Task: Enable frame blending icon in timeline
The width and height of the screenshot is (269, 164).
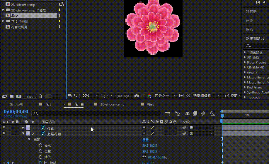Action: click(x=195, y=113)
